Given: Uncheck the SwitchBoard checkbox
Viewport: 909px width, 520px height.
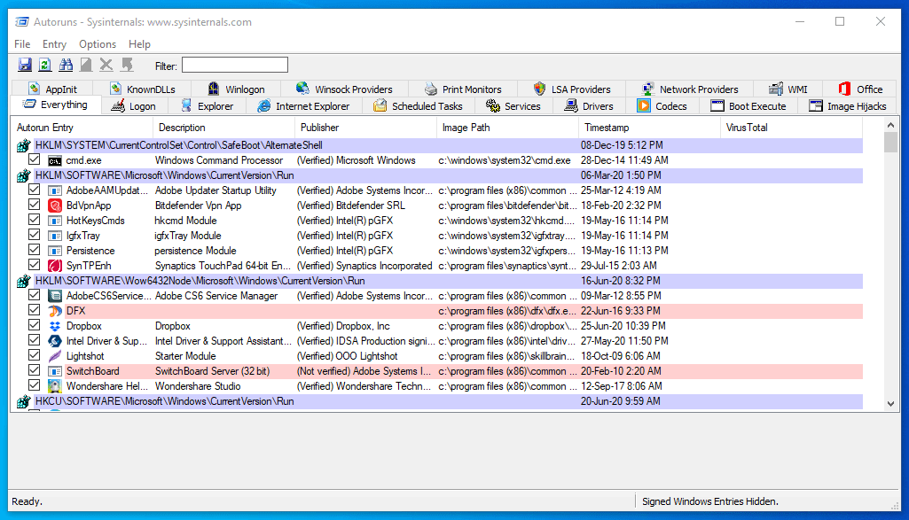Looking at the screenshot, I should (x=35, y=370).
